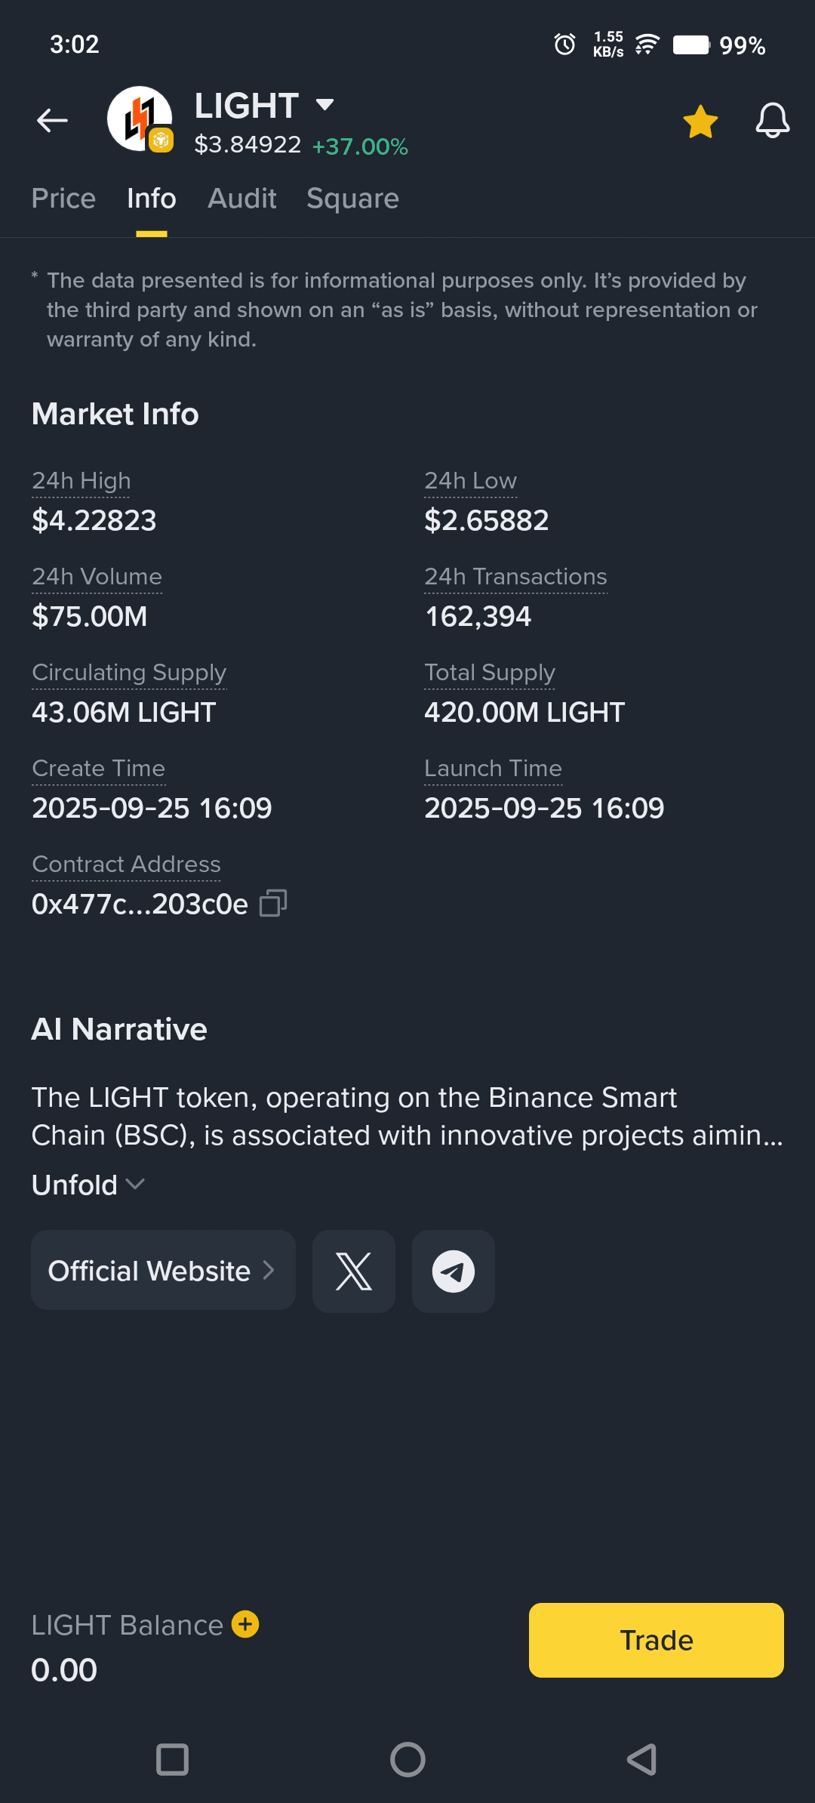Copy the contract address
The image size is (815, 1803).
(x=272, y=903)
